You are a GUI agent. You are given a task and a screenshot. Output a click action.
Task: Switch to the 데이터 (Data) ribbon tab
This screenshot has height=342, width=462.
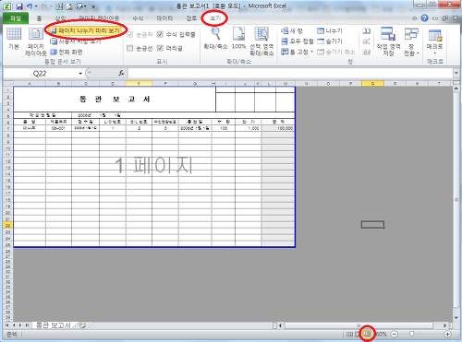tap(164, 18)
